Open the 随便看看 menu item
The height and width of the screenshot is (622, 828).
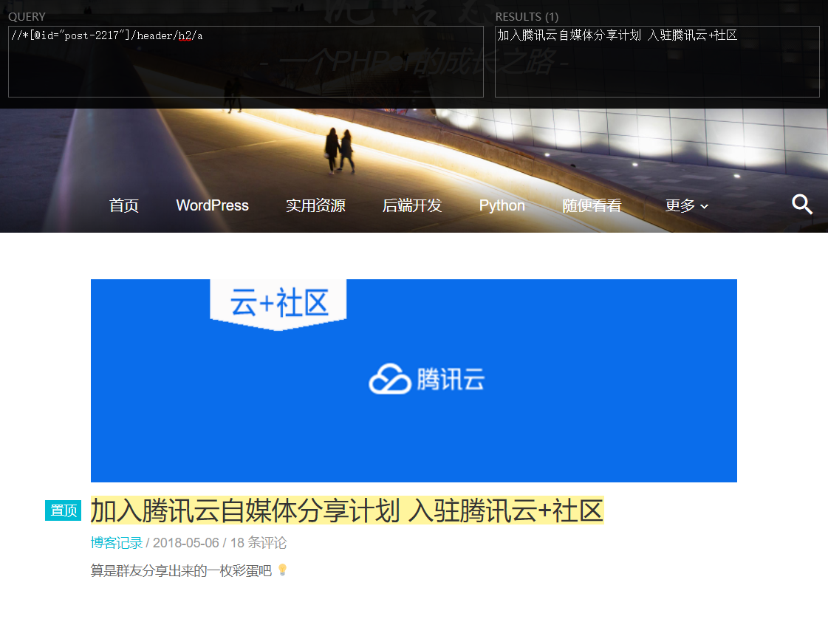click(x=592, y=205)
